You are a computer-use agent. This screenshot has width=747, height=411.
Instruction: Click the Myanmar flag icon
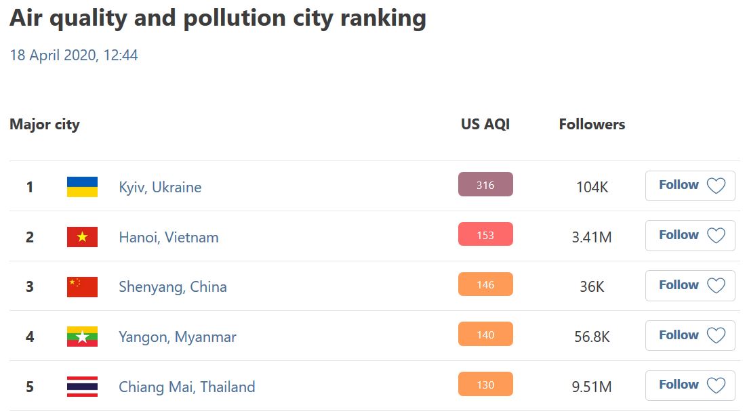coord(82,337)
